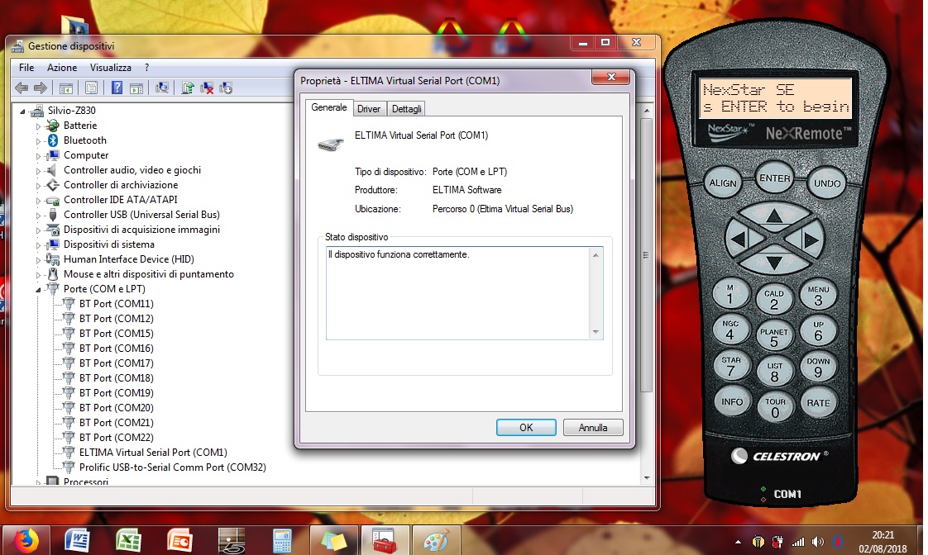The height and width of the screenshot is (555, 928).
Task: Toggle the action pane show/hide toolbar icon
Action: (136, 88)
